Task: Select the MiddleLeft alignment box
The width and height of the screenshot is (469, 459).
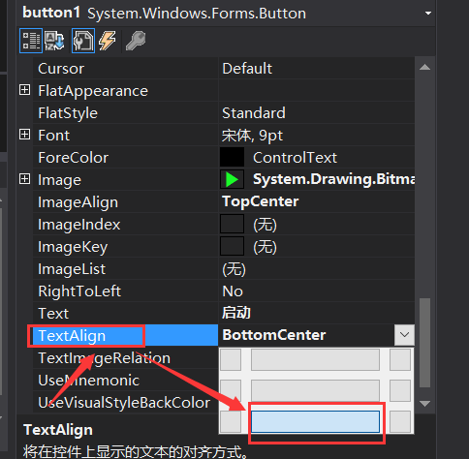Action: tap(231, 390)
